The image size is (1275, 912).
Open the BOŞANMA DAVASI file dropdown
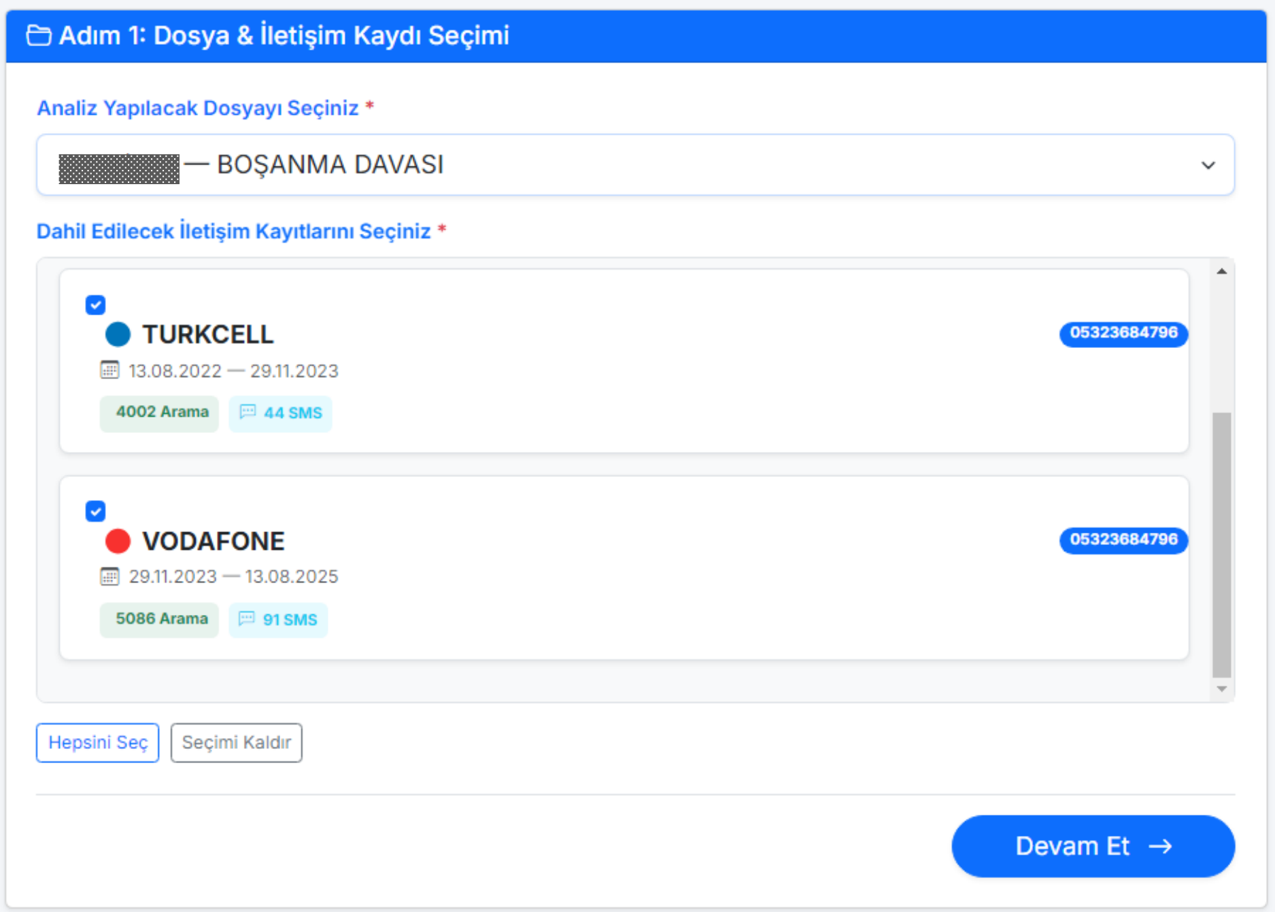pos(636,164)
